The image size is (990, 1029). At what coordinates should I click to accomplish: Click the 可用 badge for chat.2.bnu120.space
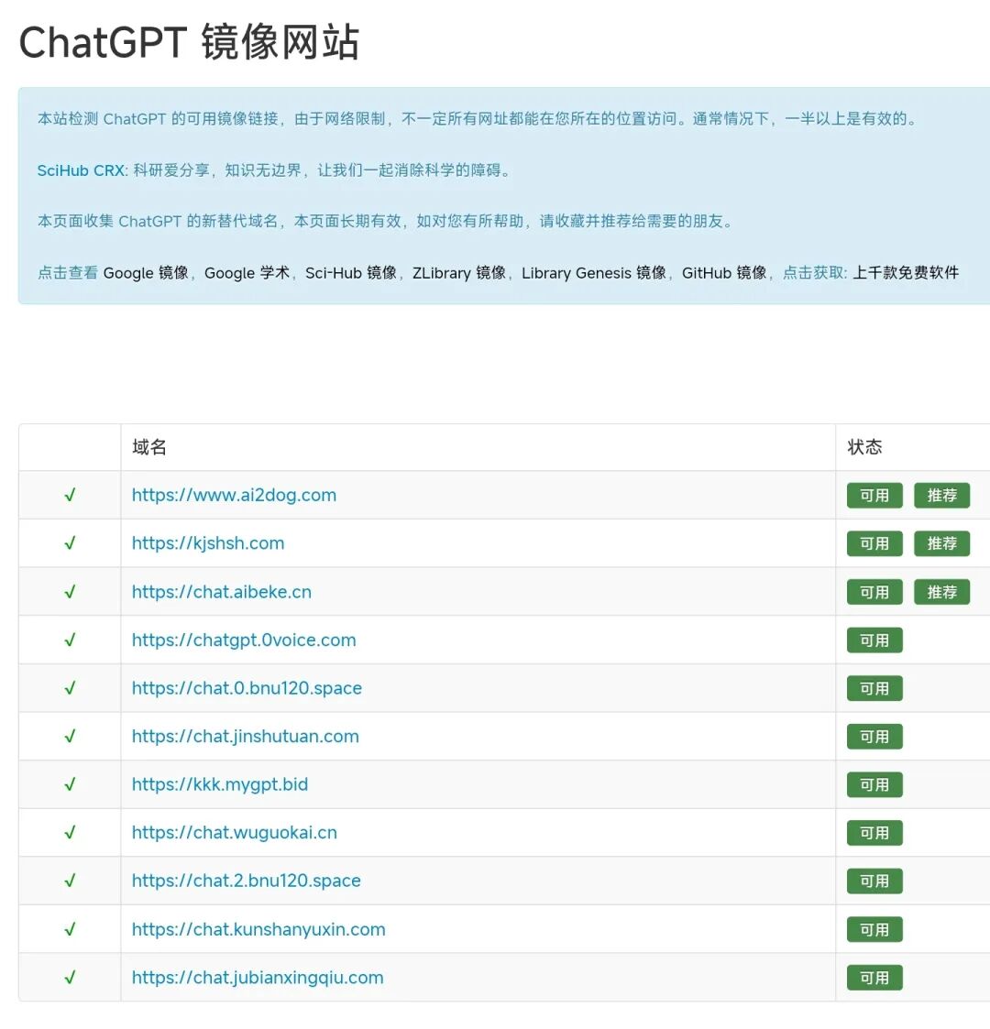tap(874, 881)
